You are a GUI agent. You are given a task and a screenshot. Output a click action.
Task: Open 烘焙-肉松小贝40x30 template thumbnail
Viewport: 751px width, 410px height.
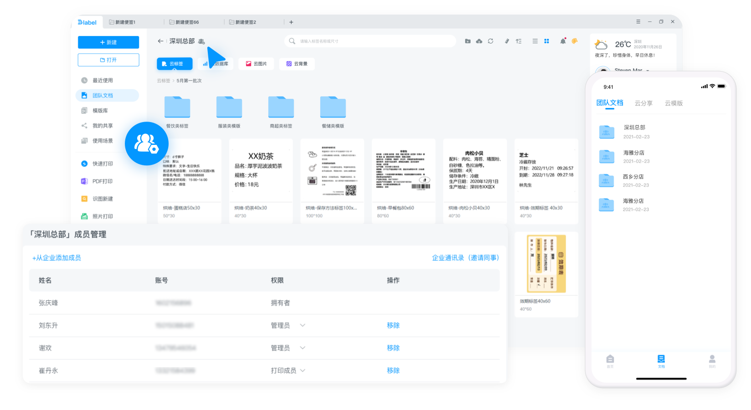[475, 170]
